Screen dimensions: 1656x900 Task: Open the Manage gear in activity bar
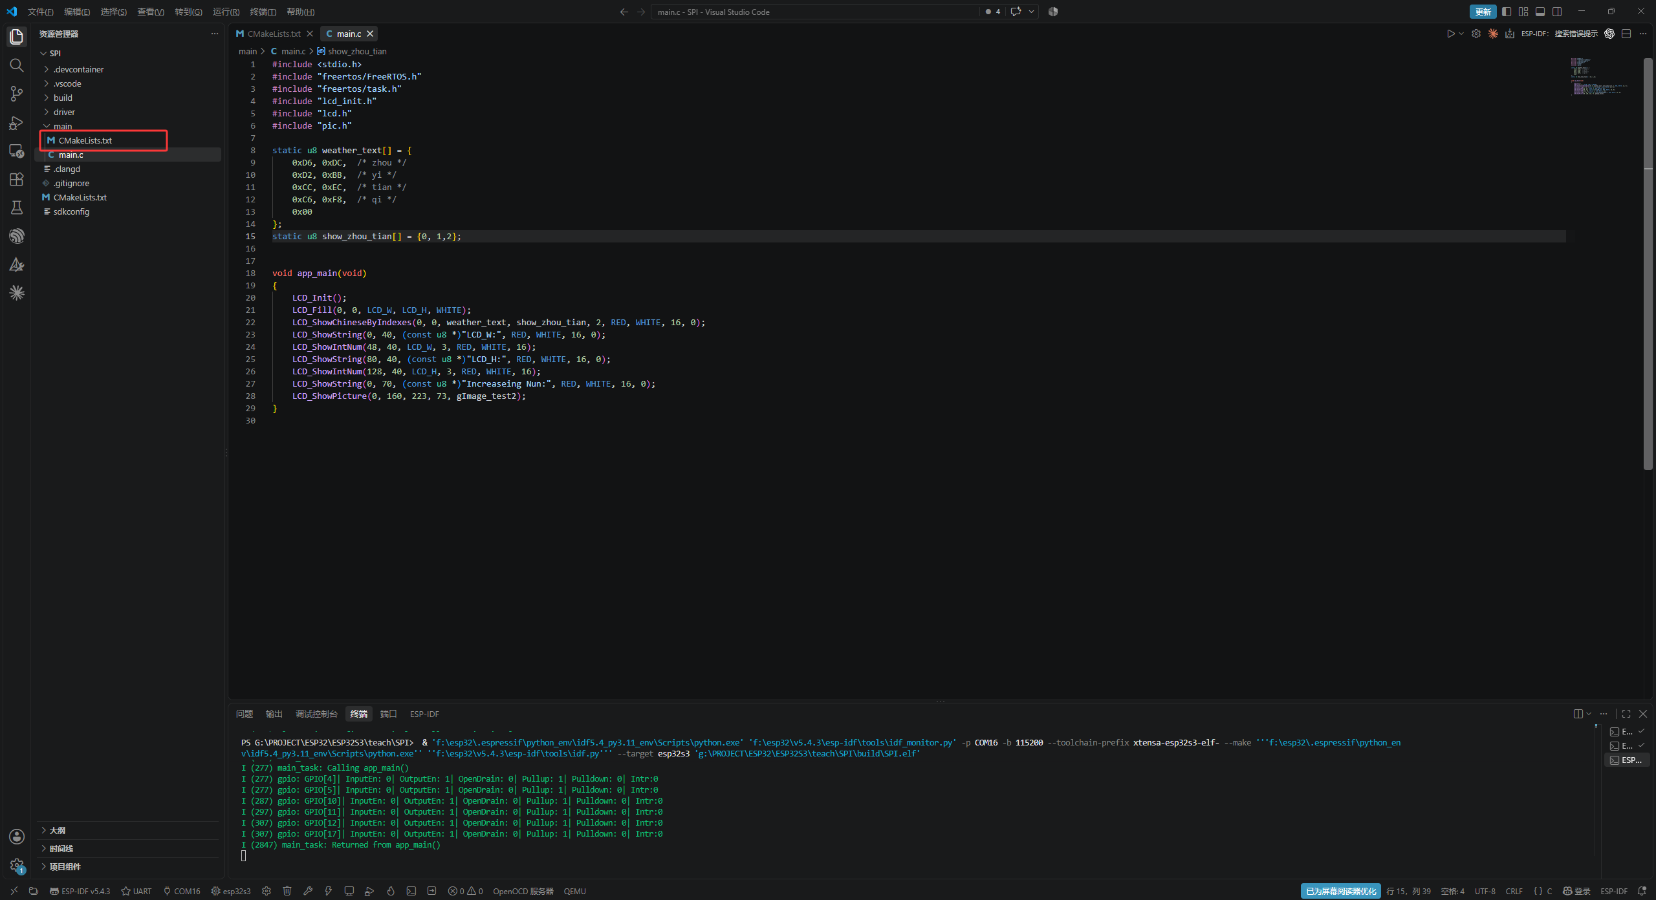(x=17, y=865)
